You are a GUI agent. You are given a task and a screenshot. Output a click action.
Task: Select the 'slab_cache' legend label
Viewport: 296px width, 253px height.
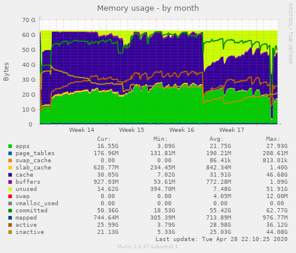coord(33,168)
